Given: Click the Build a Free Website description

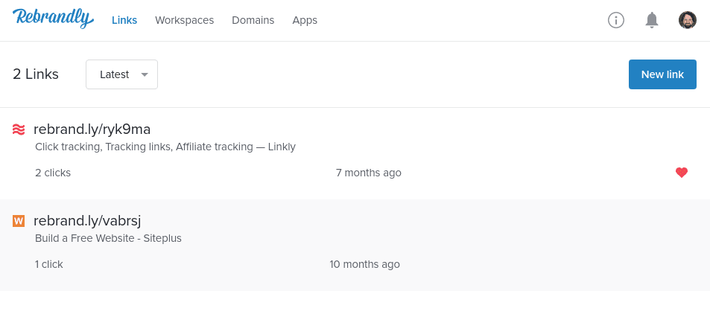Looking at the screenshot, I should (108, 238).
